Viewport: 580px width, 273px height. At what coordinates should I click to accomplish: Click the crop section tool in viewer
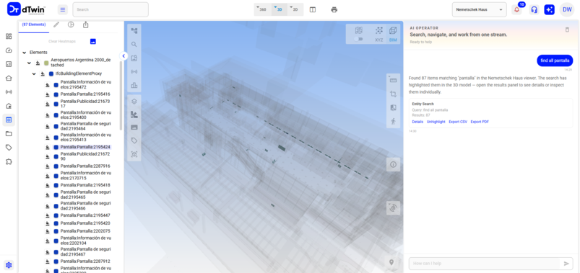393,94
